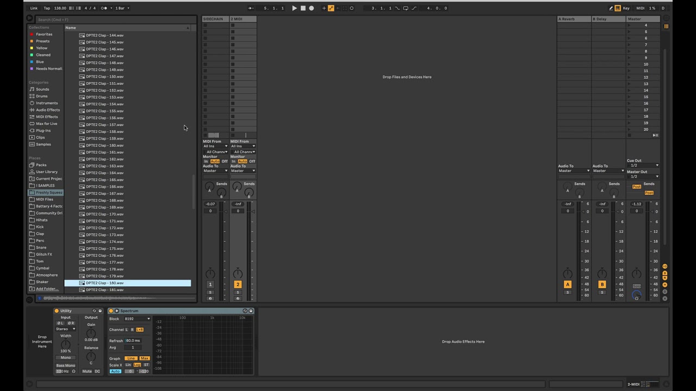Toggle the Spectrum Max graph button
Screen dimensions: 696x391
pos(144,358)
